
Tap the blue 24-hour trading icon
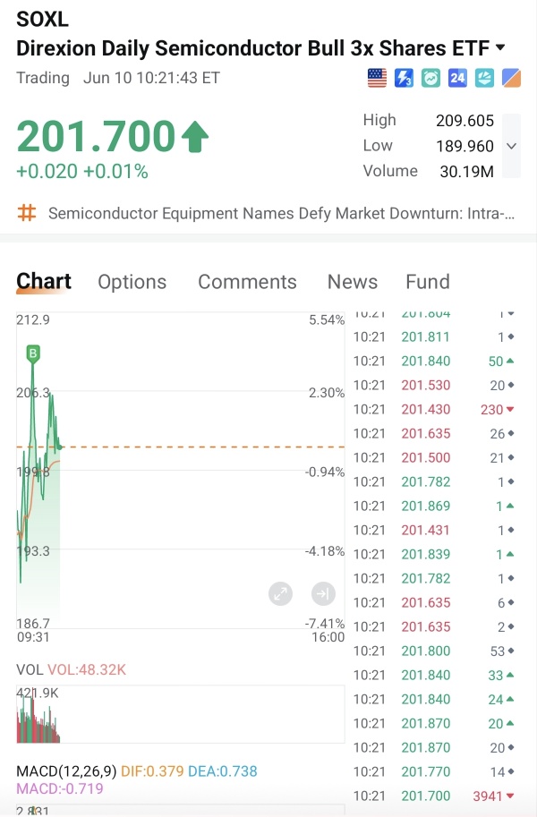457,78
